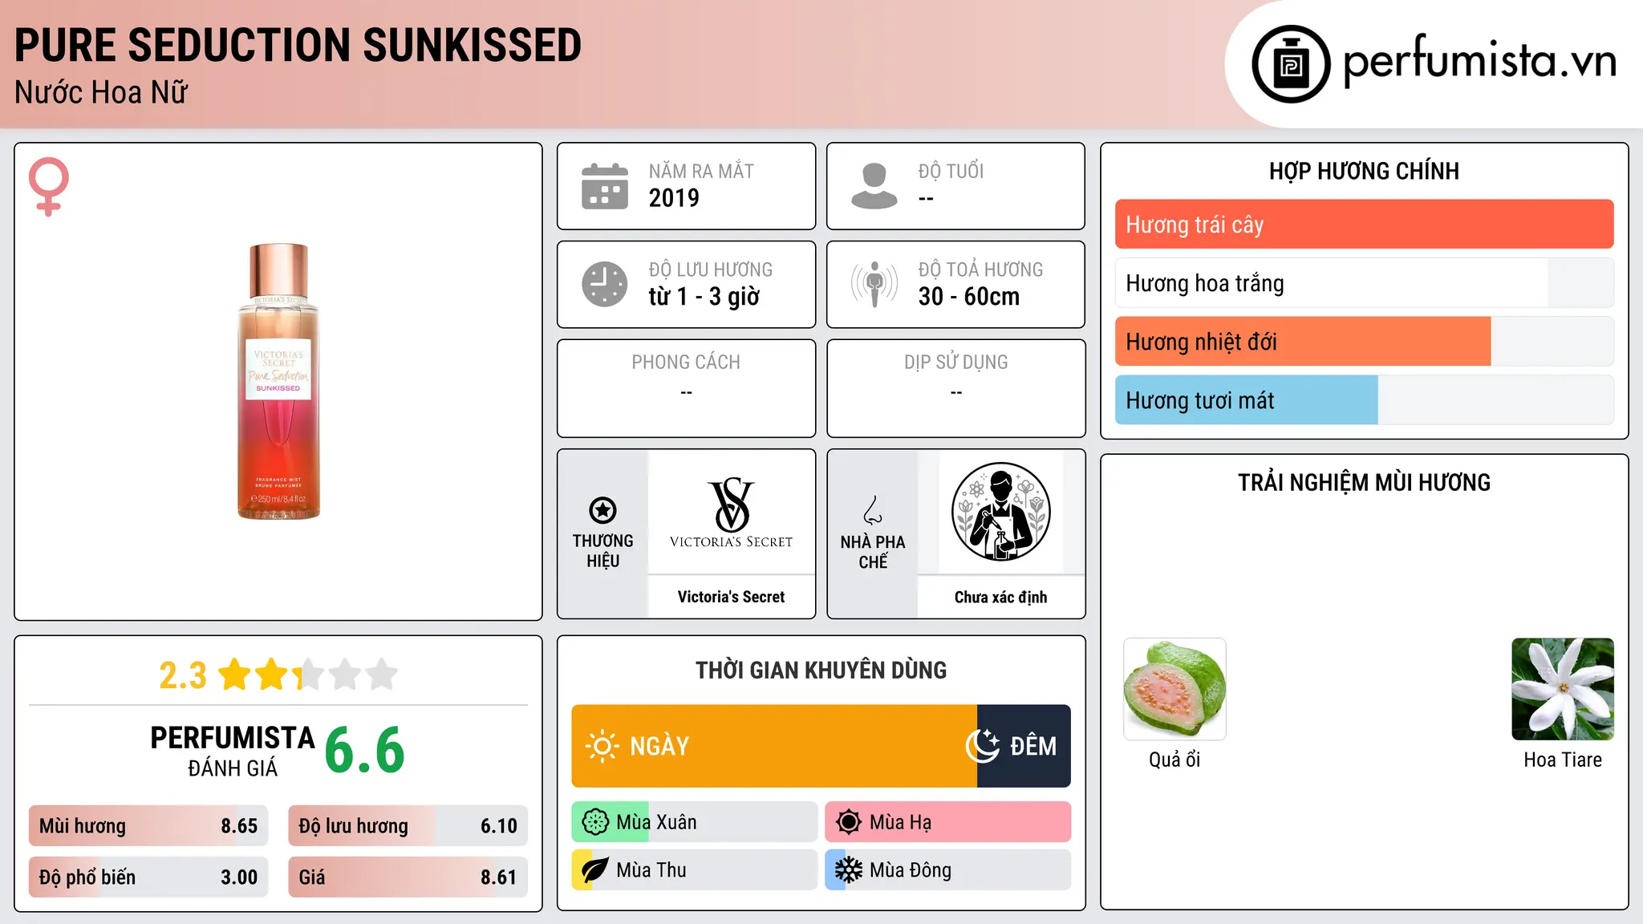Click the calendar icon beside Năm Ra Mắt
Viewport: 1643px width, 924px height.
click(x=605, y=186)
